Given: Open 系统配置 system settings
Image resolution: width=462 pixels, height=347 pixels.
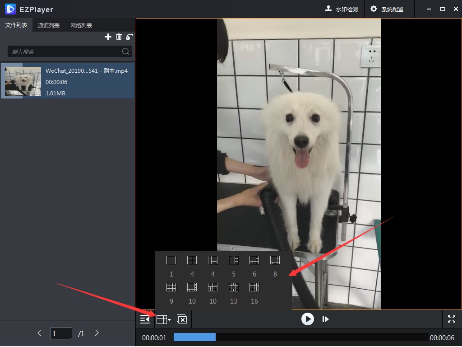Looking at the screenshot, I should pyautogui.click(x=387, y=9).
